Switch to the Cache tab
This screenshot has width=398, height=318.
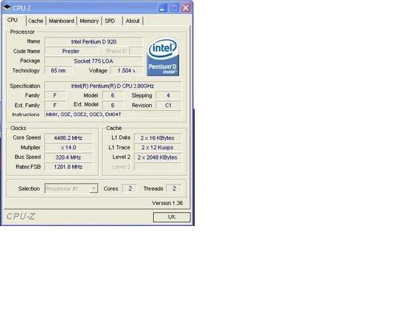[x=35, y=21]
